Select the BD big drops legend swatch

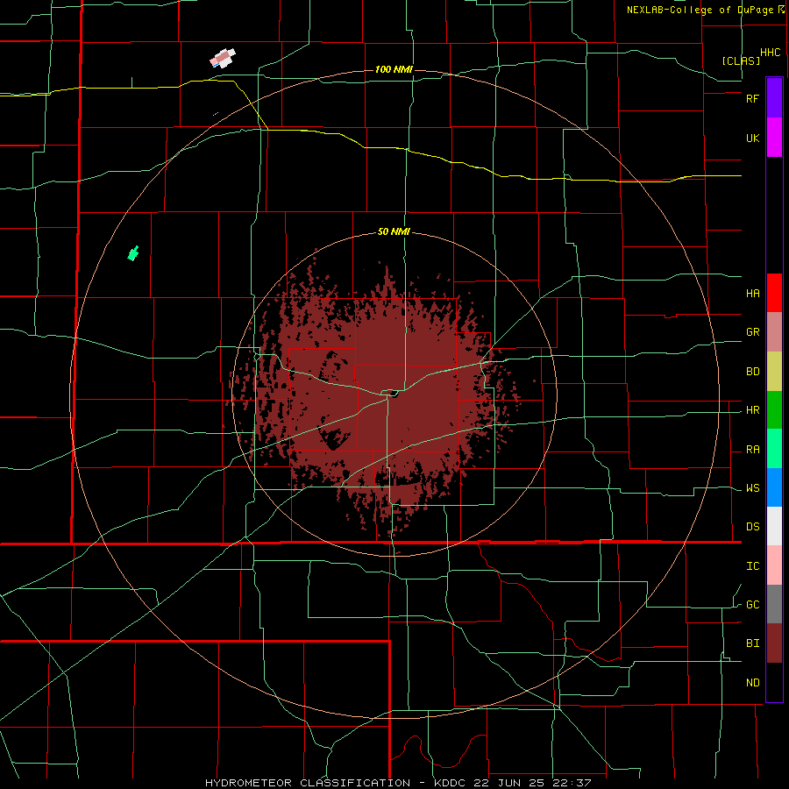(774, 372)
